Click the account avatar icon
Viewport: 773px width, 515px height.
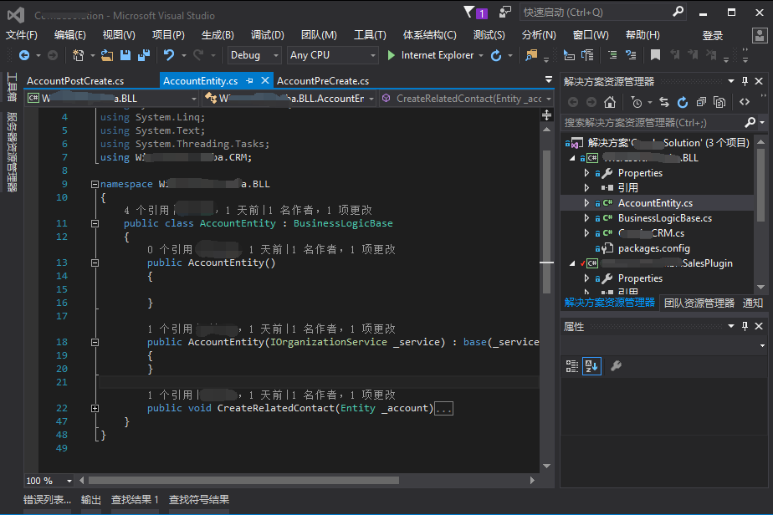pyautogui.click(x=760, y=35)
